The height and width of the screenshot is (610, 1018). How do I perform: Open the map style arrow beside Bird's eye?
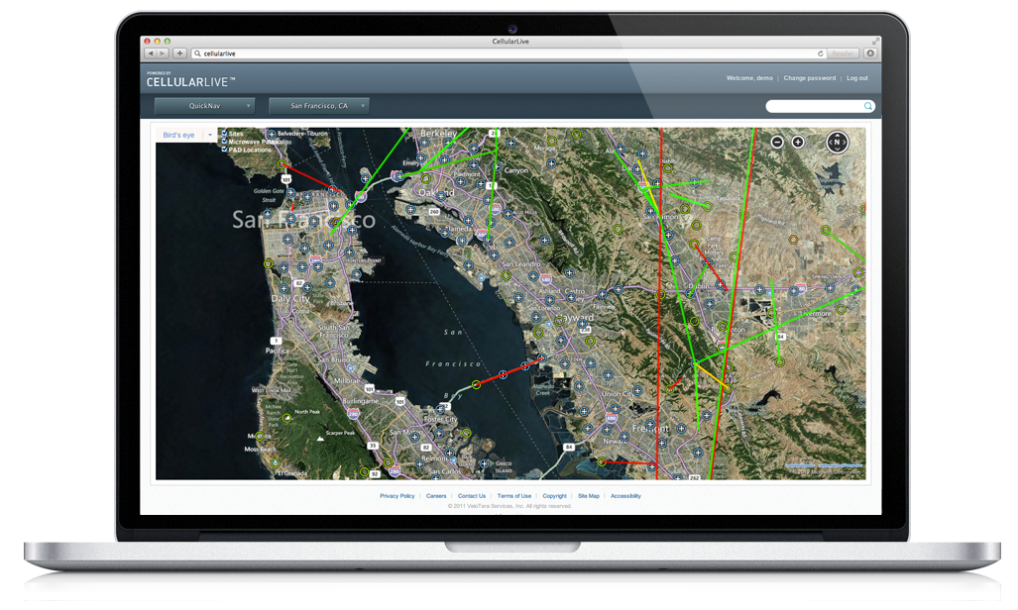(210, 135)
